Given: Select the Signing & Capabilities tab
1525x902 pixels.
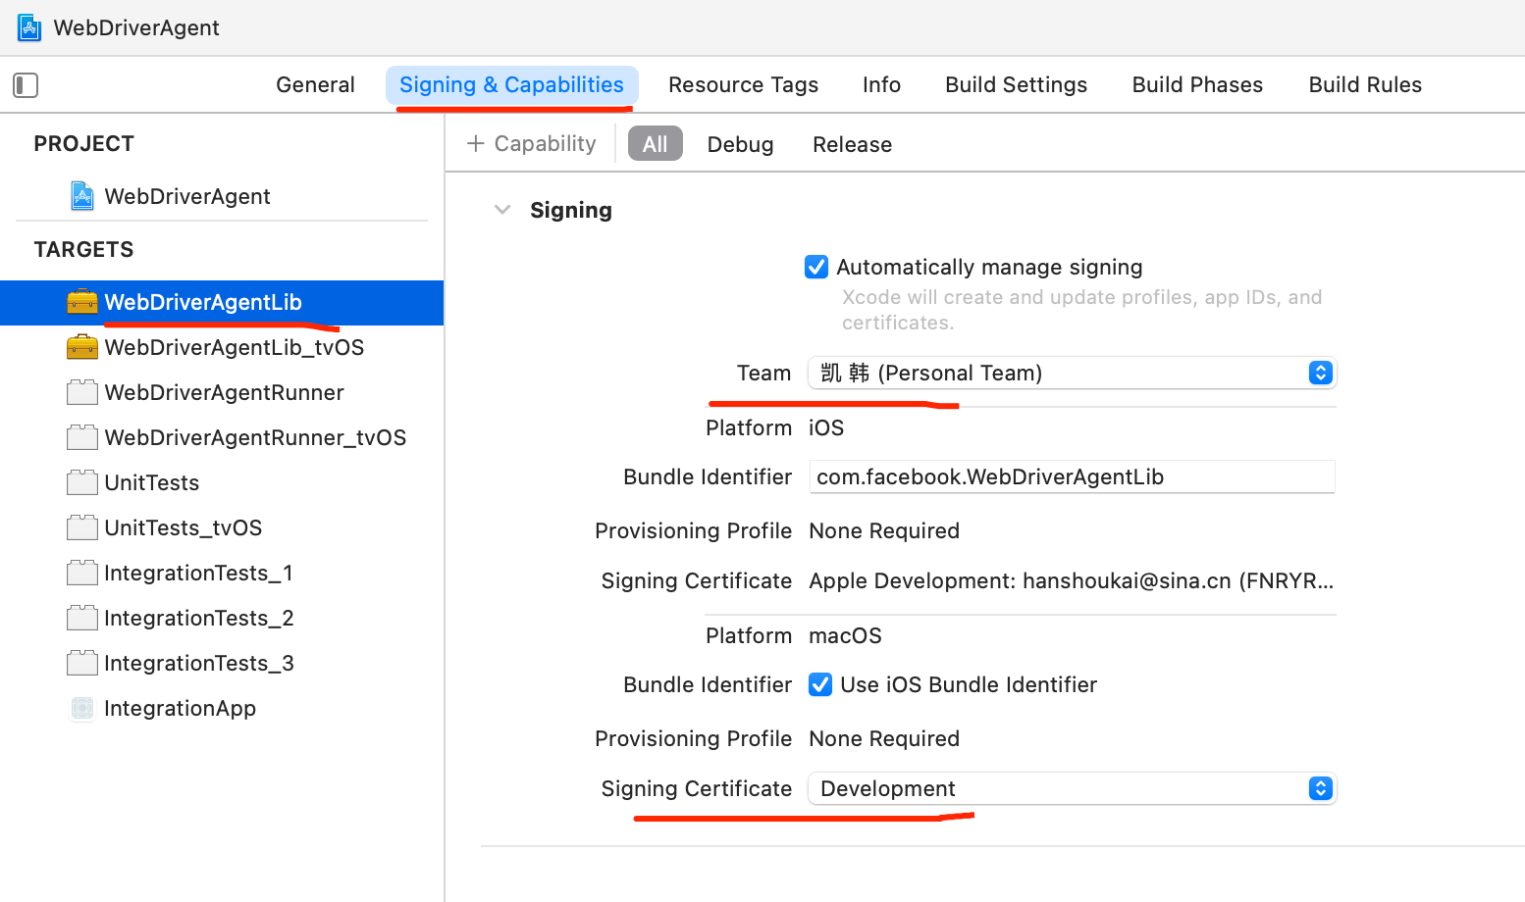Looking at the screenshot, I should (x=511, y=85).
